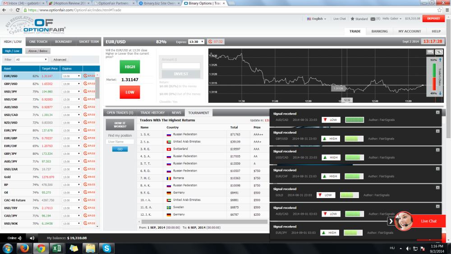Open expiry dropdown in USD/TRY row
Screen dimensions: 451x254
tap(71, 208)
